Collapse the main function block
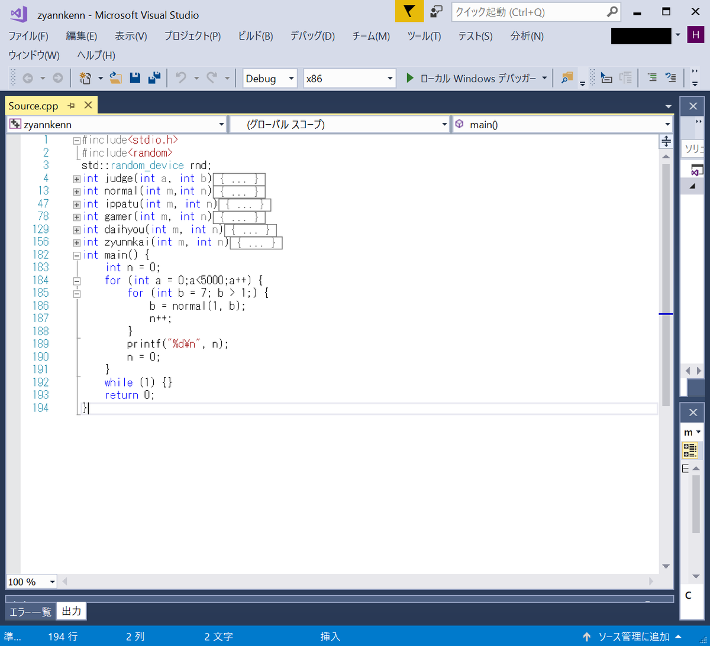Viewport: 710px width, 646px height. (77, 256)
